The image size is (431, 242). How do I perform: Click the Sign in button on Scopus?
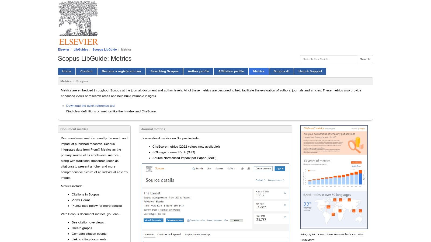pos(280,169)
